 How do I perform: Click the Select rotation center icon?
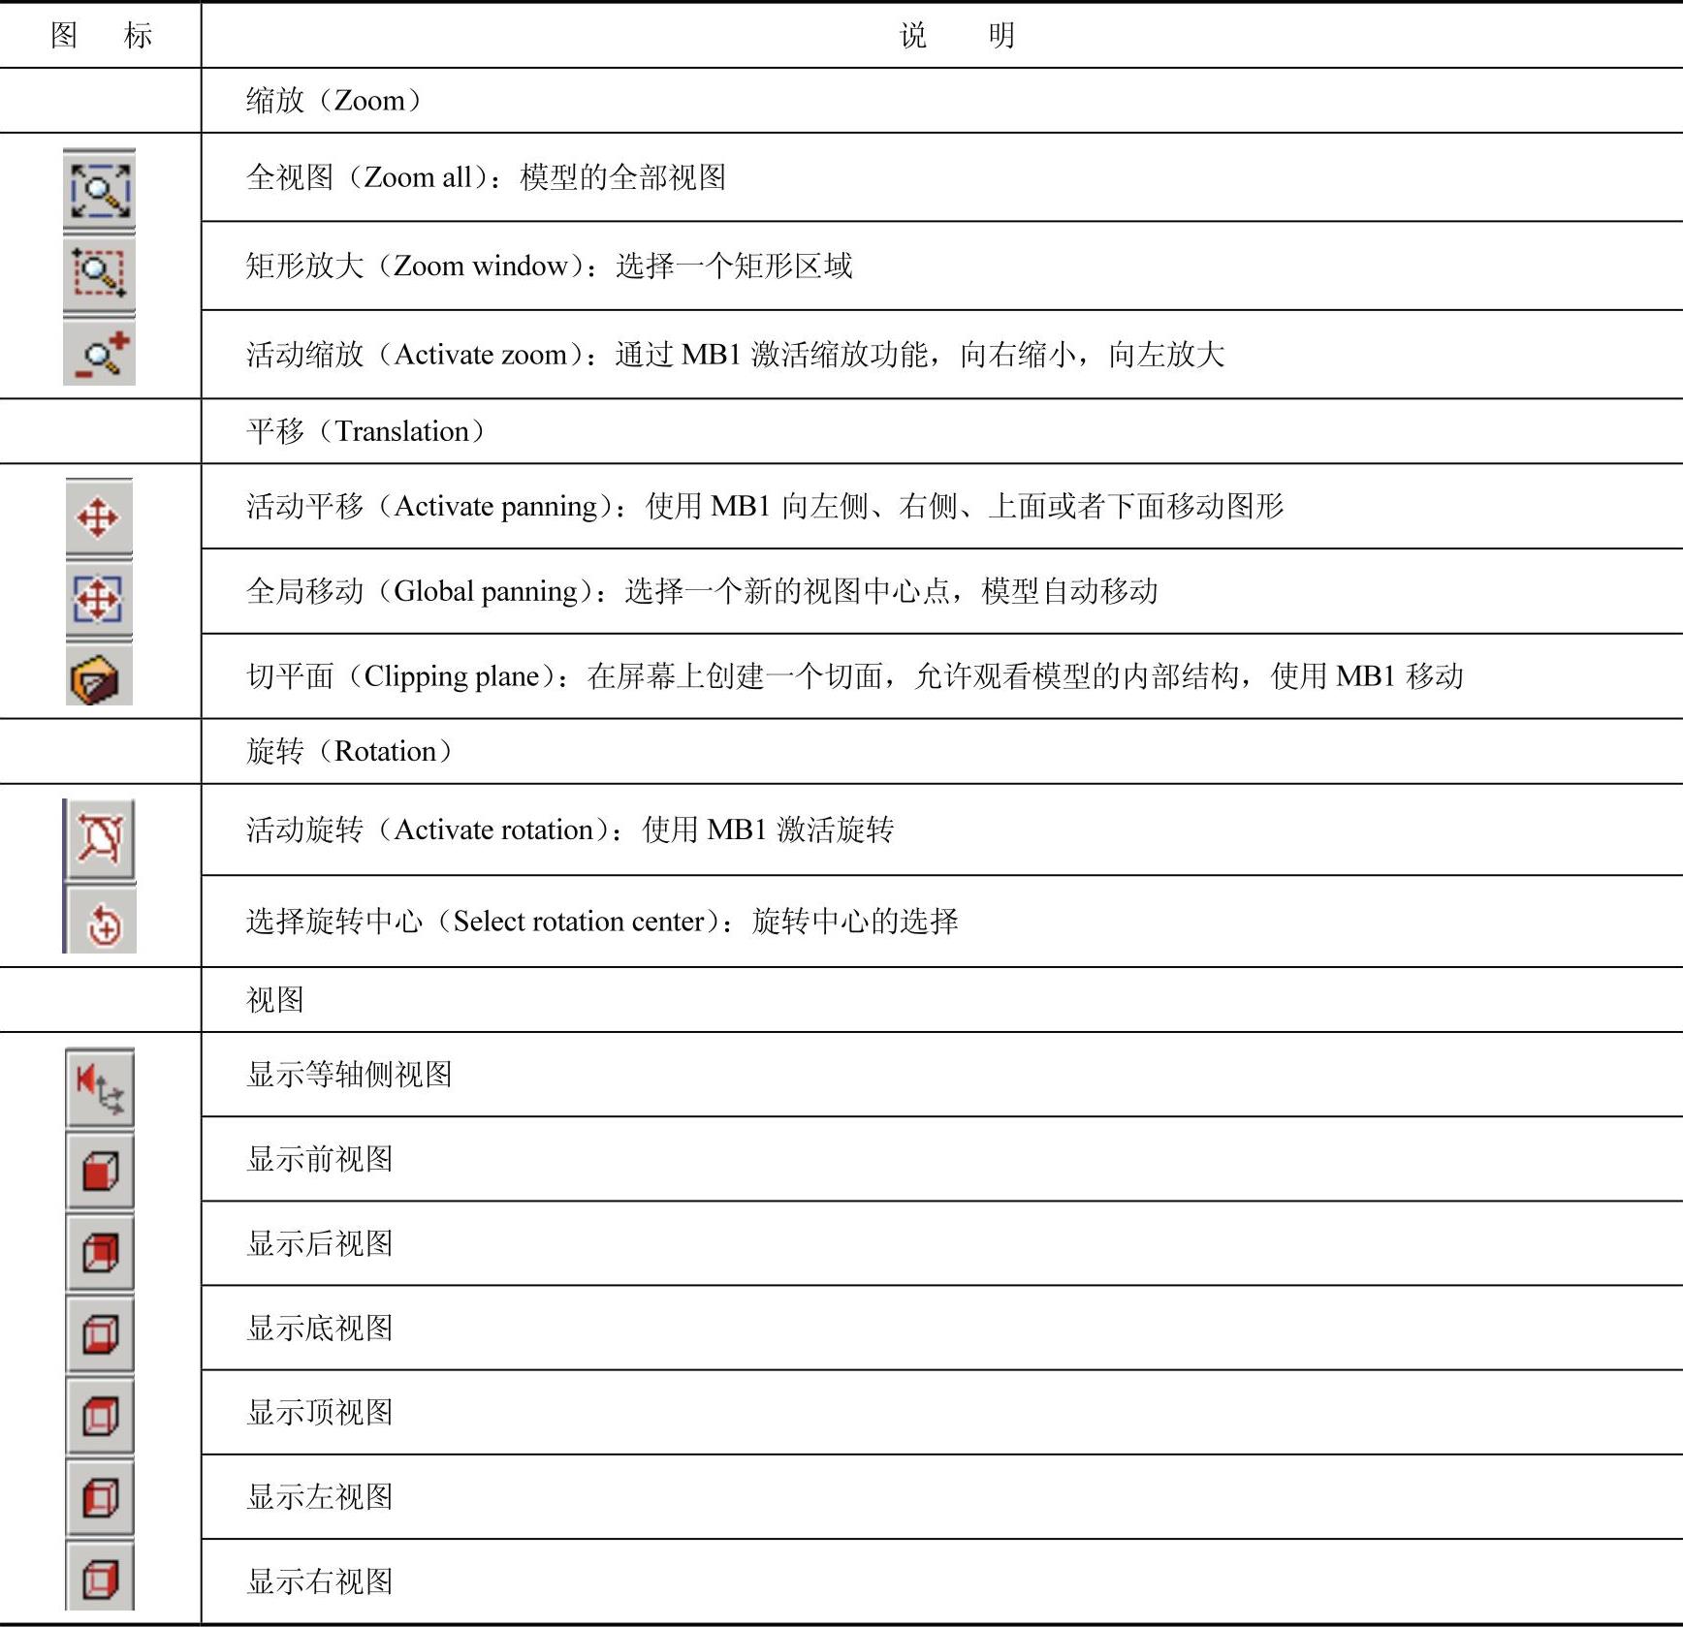[x=103, y=923]
